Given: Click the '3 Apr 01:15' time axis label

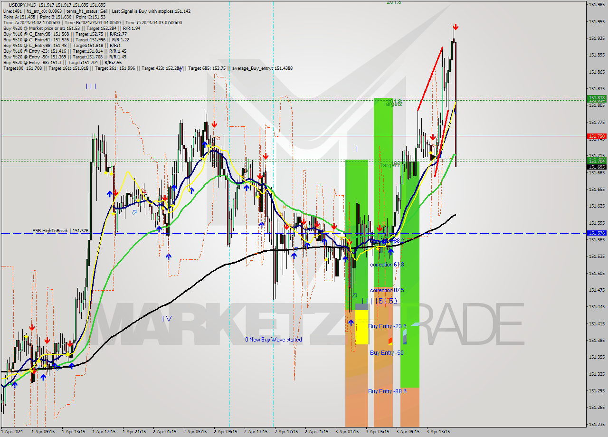Looking at the screenshot, I should click(347, 432).
